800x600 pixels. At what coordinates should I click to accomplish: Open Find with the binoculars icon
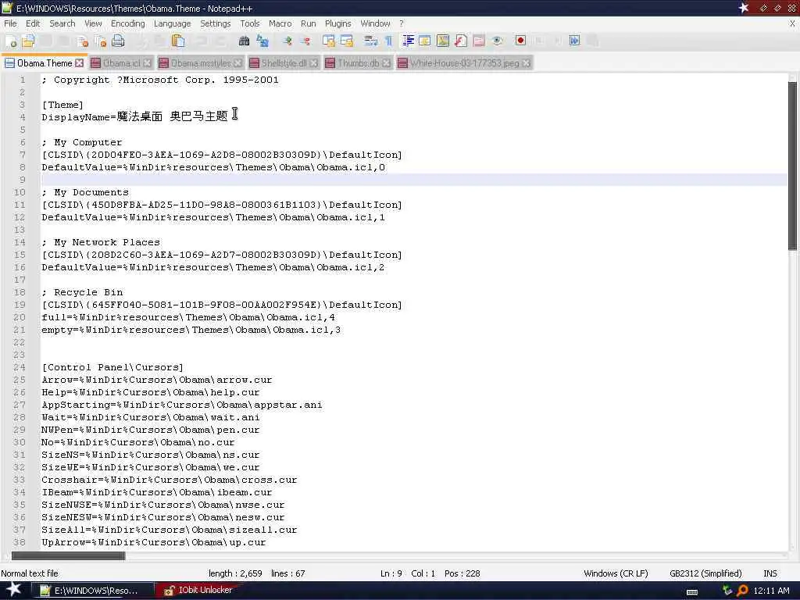click(245, 41)
